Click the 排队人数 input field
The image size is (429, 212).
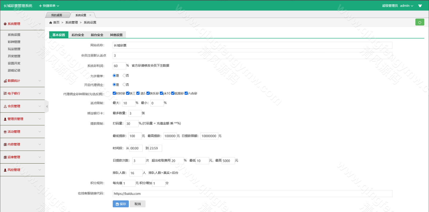[x=136, y=173]
